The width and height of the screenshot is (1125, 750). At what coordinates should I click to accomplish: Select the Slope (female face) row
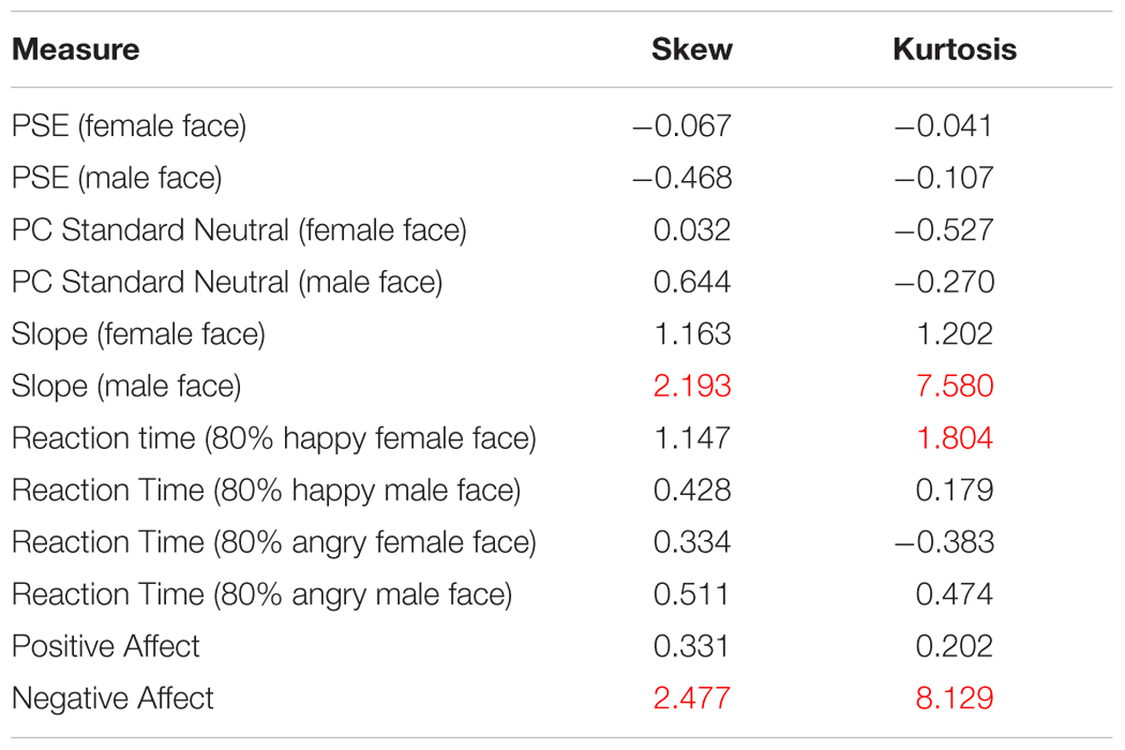tap(562, 334)
